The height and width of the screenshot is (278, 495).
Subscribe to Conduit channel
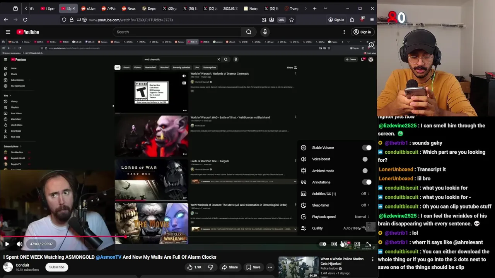pyautogui.click(x=57, y=267)
